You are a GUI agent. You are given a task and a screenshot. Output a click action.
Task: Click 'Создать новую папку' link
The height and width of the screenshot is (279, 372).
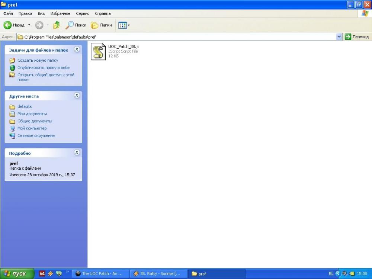pos(38,60)
